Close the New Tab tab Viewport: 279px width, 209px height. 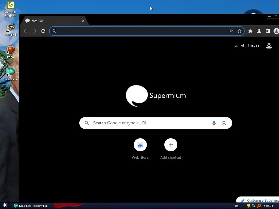click(83, 21)
